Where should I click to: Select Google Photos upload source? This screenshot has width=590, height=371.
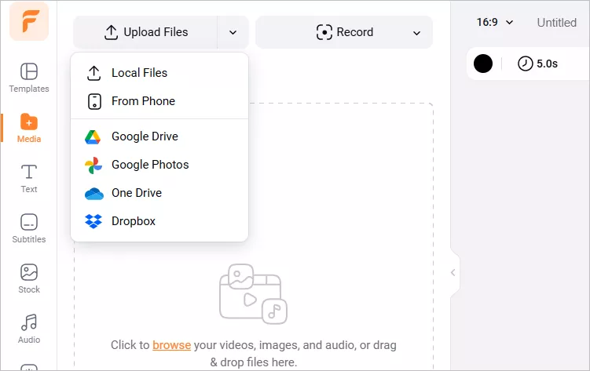[159, 165]
